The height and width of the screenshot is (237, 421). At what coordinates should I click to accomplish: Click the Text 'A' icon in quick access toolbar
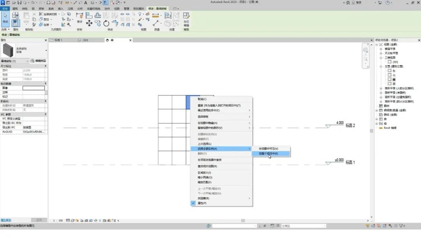click(85, 3)
